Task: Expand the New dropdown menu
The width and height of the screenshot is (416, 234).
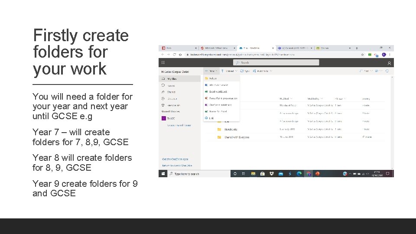Action: point(211,71)
